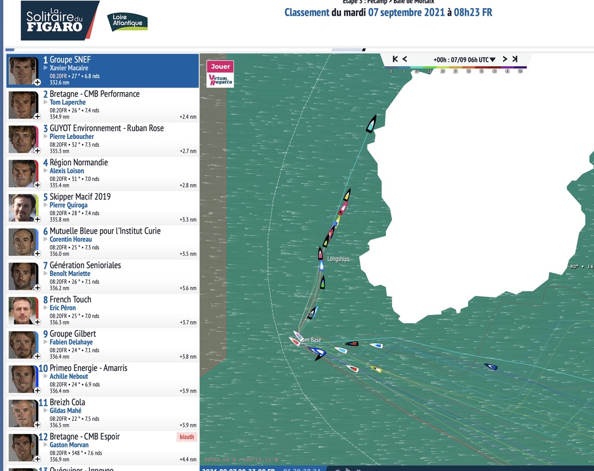This screenshot has width=594, height=471.
Task: Click the Loire Atlantique sponsor logo
Action: click(x=127, y=21)
